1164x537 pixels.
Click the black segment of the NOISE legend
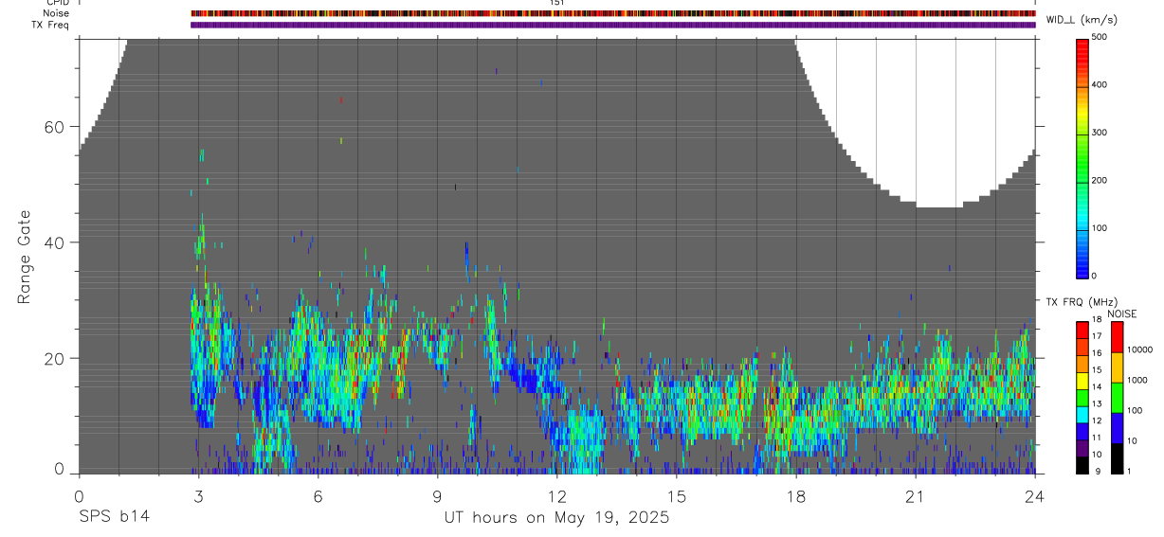1118,458
